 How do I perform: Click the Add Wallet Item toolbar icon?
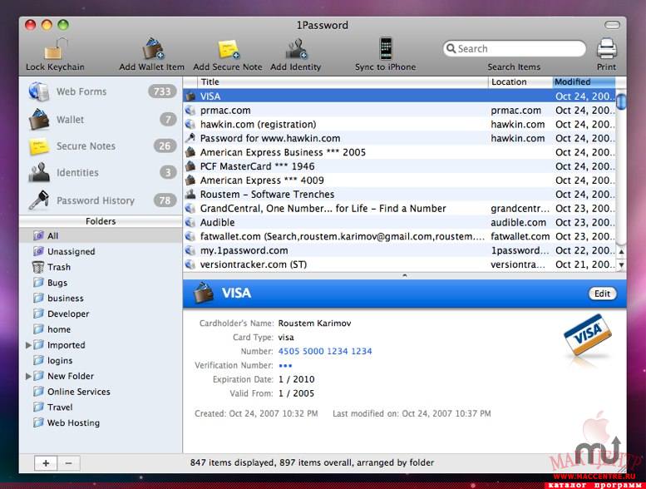pyautogui.click(x=153, y=48)
